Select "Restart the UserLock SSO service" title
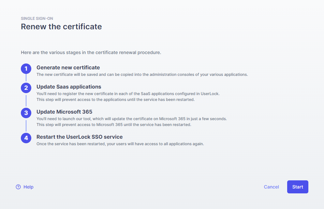 click(80, 137)
